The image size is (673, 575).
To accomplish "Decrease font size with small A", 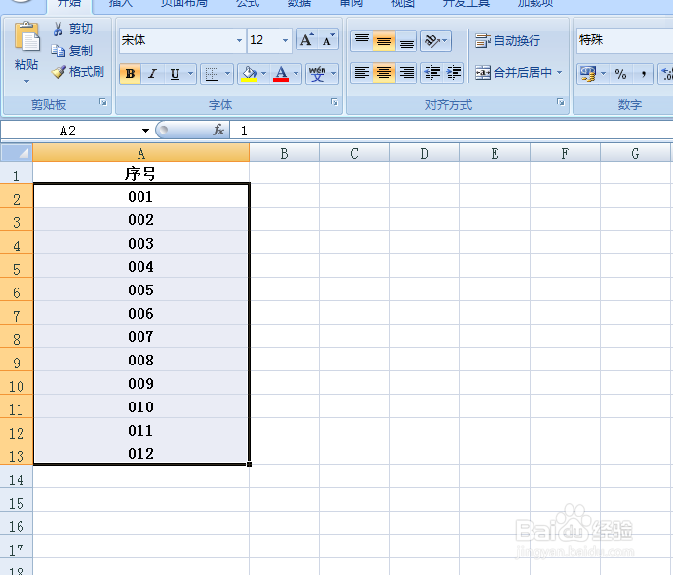I will [328, 40].
